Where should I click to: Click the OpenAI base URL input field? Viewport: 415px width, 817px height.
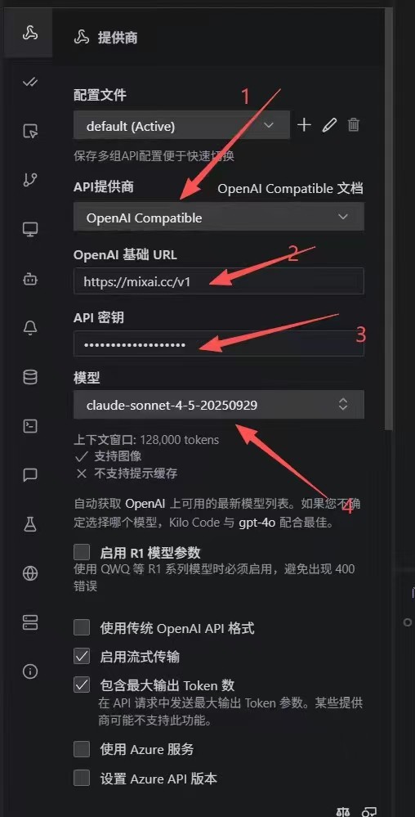coord(219,281)
